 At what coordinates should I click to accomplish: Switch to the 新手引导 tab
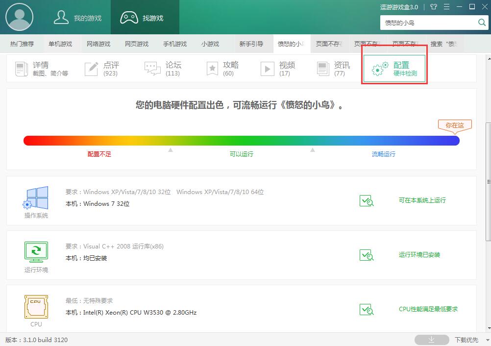tap(252, 43)
